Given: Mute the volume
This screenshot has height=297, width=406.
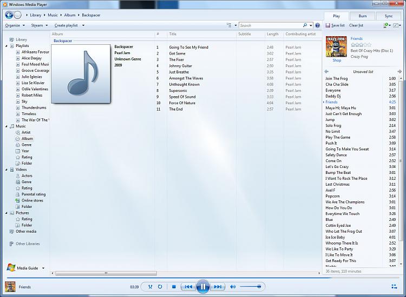Looking at the screenshot, I should pyautogui.click(x=233, y=287).
